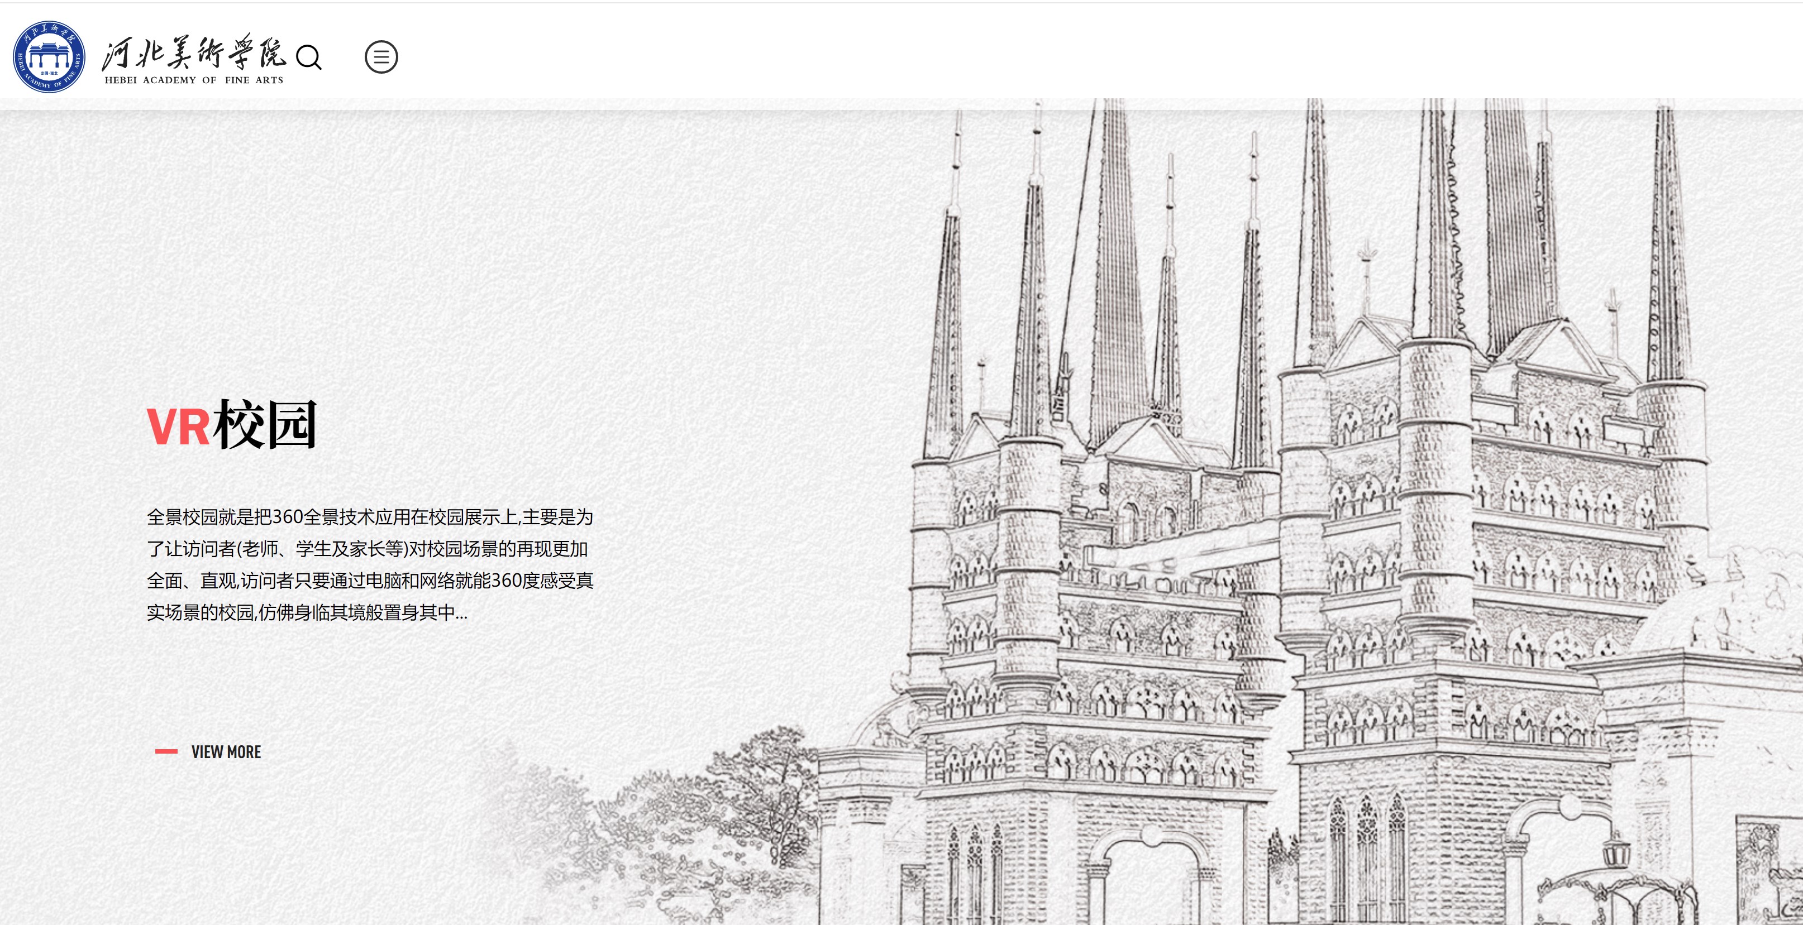
Task: Click the description line starting 全面、直观
Action: tap(370, 581)
